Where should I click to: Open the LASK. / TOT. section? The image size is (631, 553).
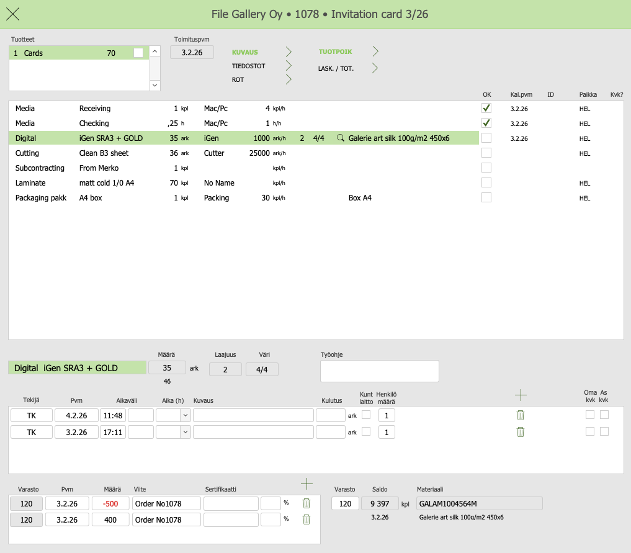[x=375, y=68]
